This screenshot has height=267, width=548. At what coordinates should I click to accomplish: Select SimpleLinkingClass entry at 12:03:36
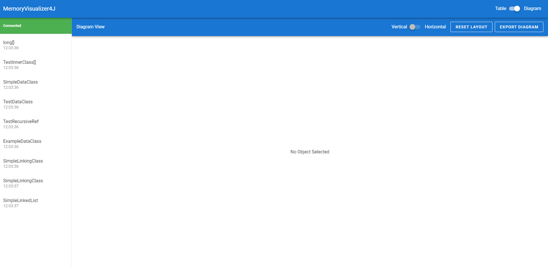(x=36, y=163)
